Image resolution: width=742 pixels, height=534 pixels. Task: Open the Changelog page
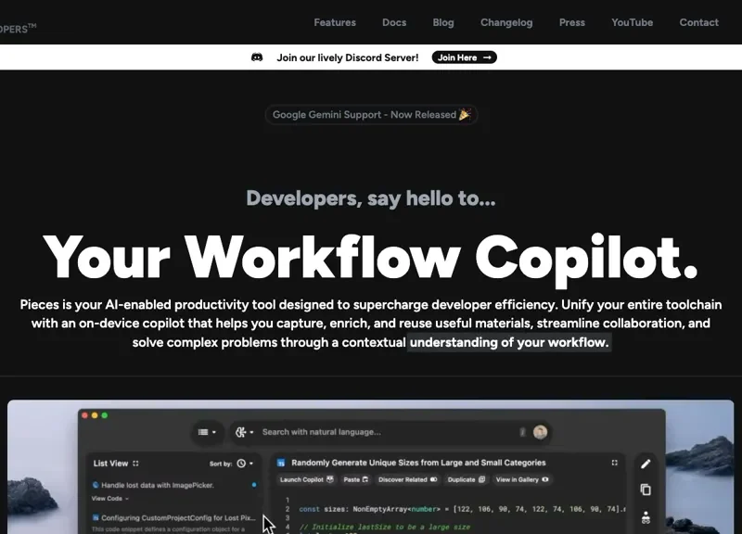(x=506, y=22)
